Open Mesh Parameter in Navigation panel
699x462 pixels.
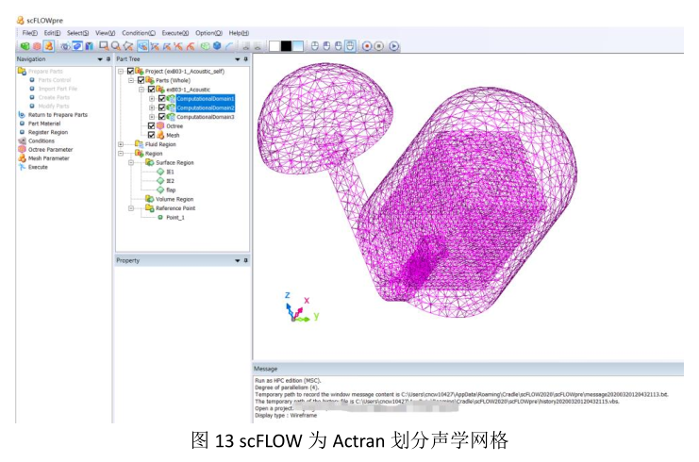coord(49,158)
